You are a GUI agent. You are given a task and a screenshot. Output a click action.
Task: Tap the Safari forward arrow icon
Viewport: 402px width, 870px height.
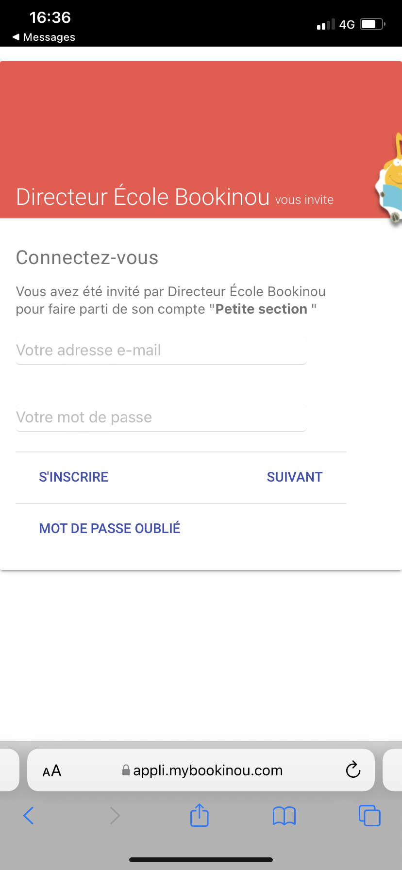tap(115, 816)
